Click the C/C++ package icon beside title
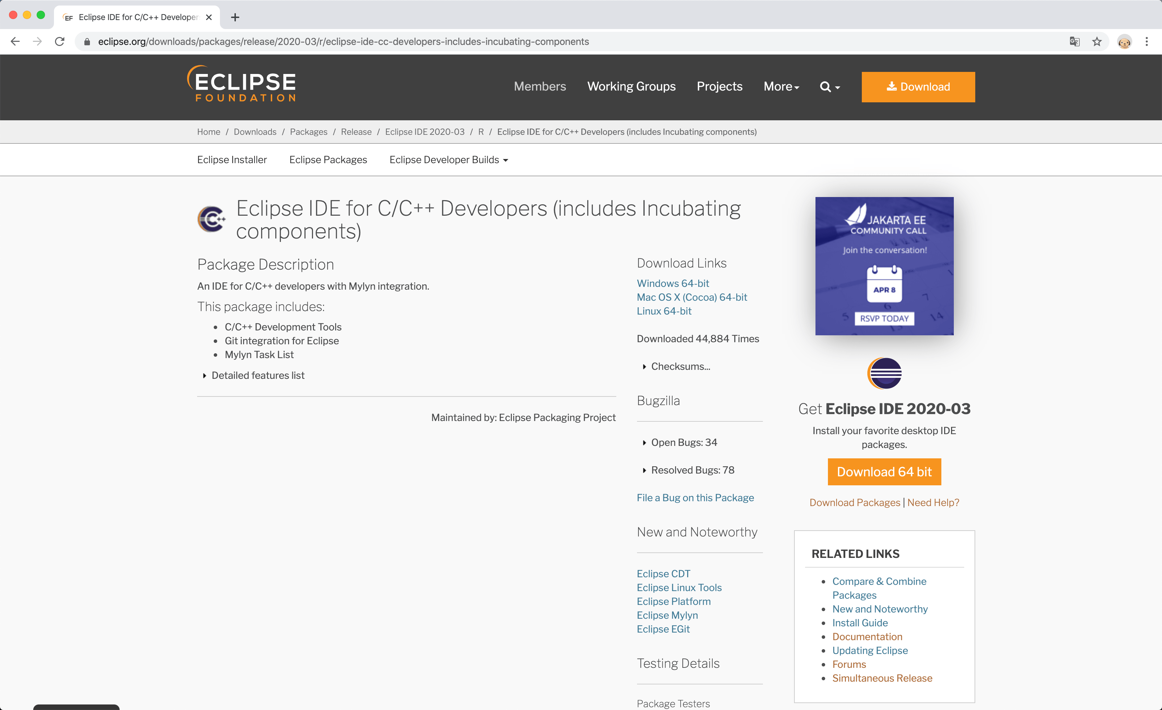The width and height of the screenshot is (1162, 710). click(211, 219)
